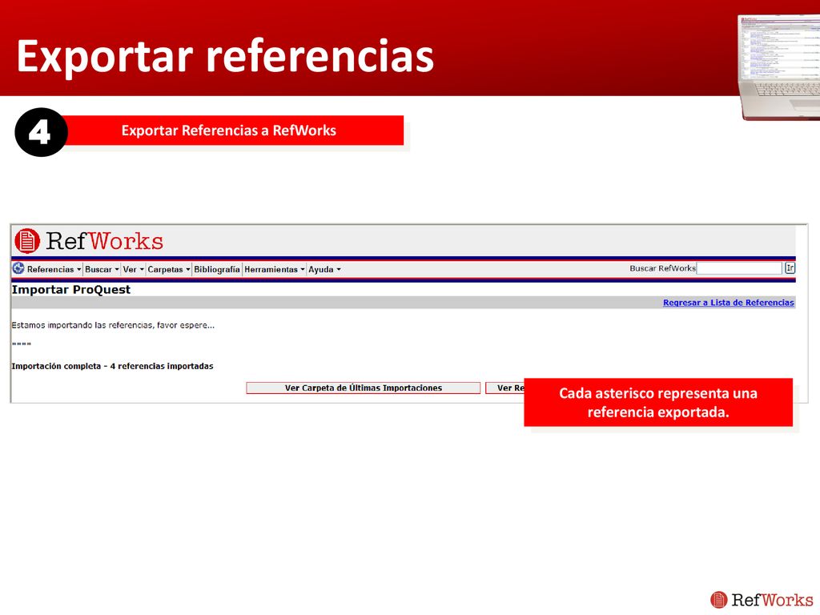
Task: Click the text 'Estamos importando las referencias, favor espere...'
Action: coord(113,325)
